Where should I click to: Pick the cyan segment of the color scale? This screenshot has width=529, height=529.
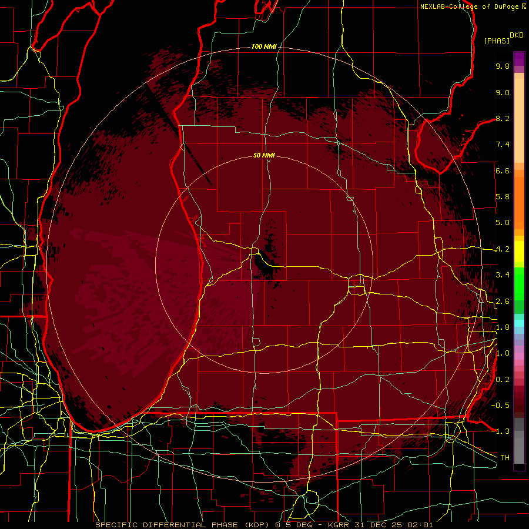point(519,323)
